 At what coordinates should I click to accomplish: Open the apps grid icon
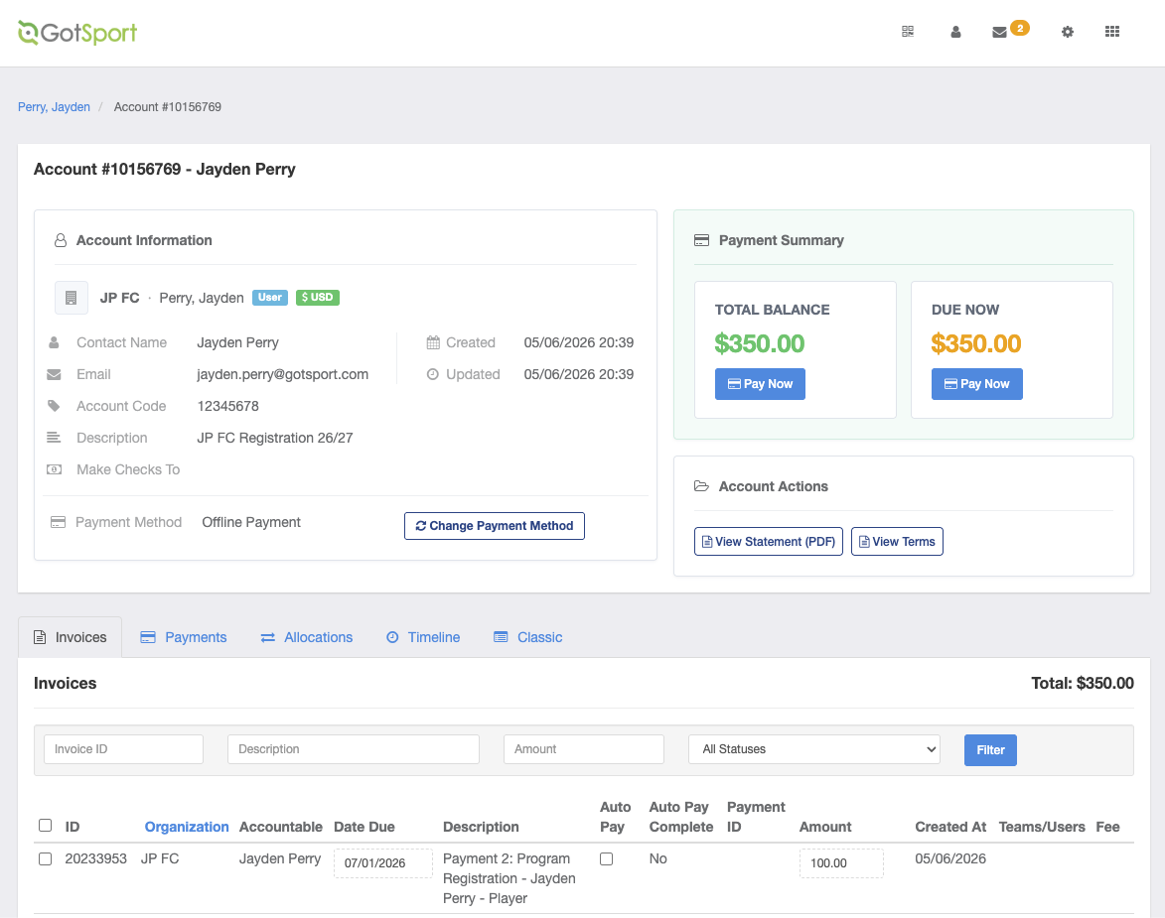1112,31
